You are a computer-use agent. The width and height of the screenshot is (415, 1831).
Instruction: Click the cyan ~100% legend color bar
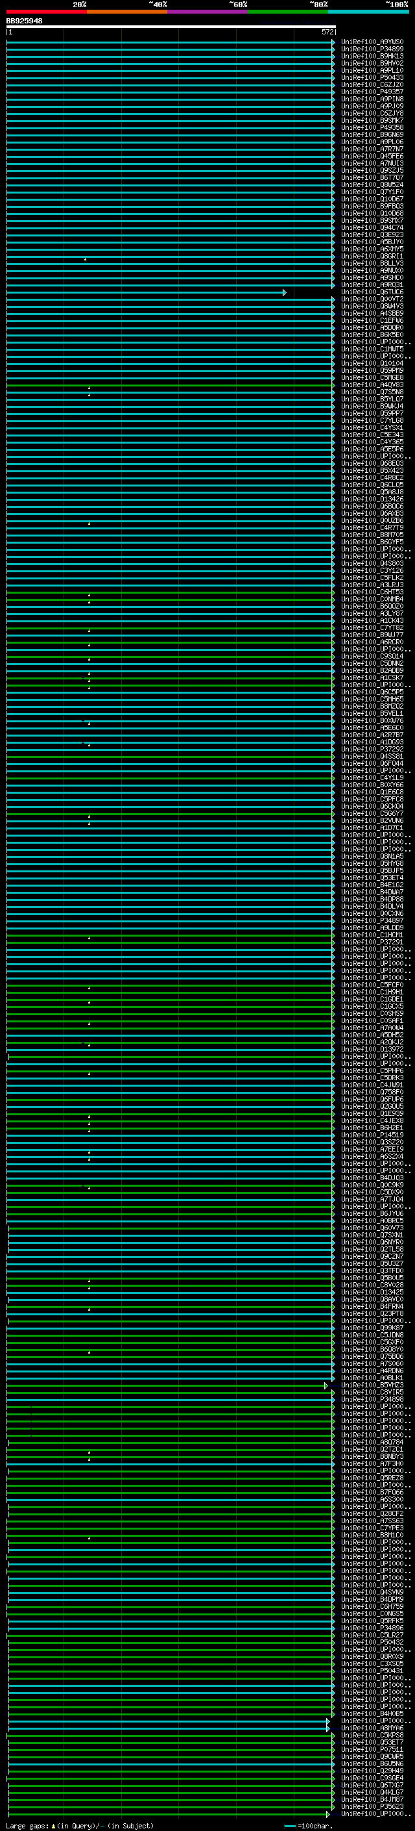pyautogui.click(x=368, y=12)
